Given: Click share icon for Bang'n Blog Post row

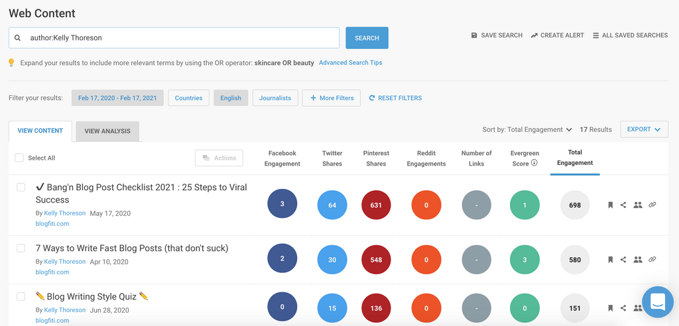Looking at the screenshot, I should (x=623, y=205).
